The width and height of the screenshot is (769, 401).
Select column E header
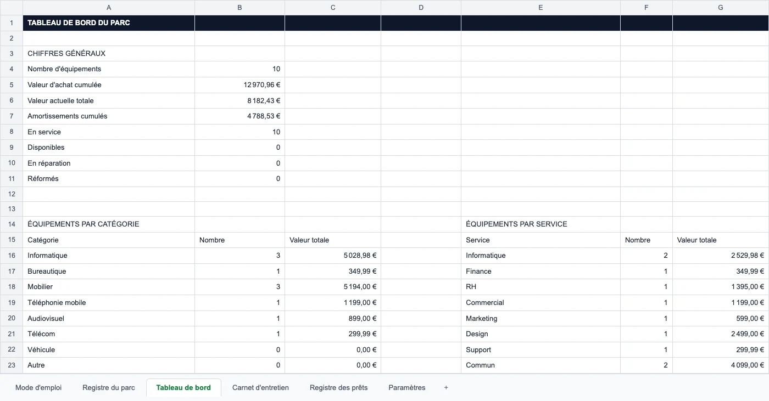[x=540, y=8]
